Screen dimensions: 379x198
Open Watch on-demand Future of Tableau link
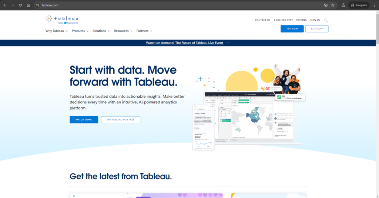(185, 43)
